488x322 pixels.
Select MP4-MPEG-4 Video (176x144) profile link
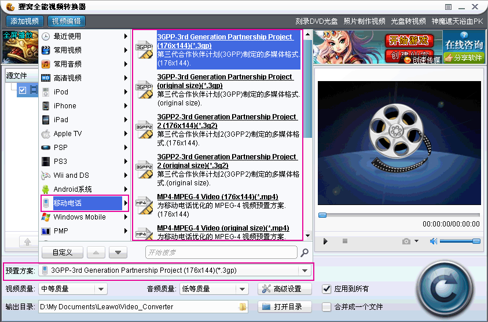coord(218,197)
